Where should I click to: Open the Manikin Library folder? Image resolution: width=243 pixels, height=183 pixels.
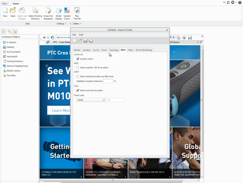[12, 71]
